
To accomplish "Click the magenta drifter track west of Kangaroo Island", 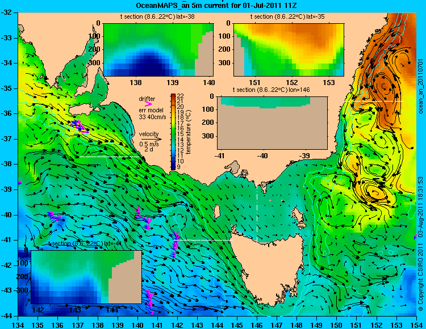I will click(80, 126).
